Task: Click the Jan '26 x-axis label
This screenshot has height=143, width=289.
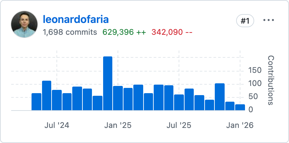Action: click(x=240, y=125)
